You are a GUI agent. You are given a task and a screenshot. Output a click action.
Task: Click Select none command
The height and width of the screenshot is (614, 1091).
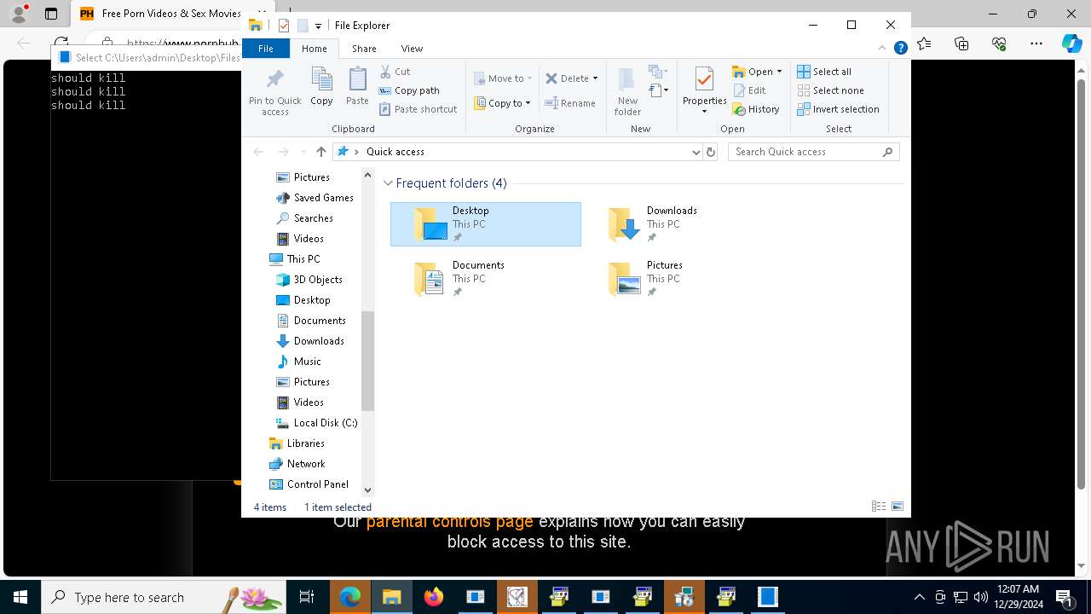tap(830, 90)
